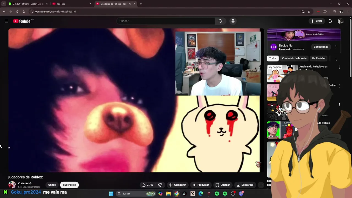Bookmark this page with star icon
Image resolution: width=352 pixels, height=198 pixels.
(309, 12)
